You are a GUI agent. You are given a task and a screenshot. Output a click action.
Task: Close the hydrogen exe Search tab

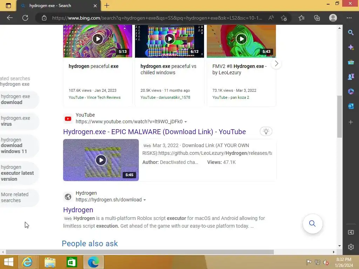pos(95,6)
